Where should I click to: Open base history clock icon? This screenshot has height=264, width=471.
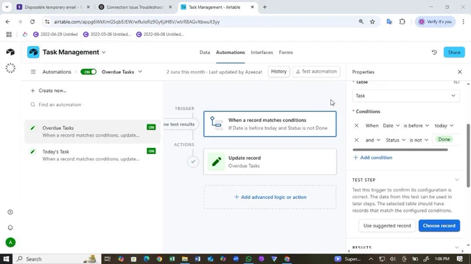tap(434, 52)
